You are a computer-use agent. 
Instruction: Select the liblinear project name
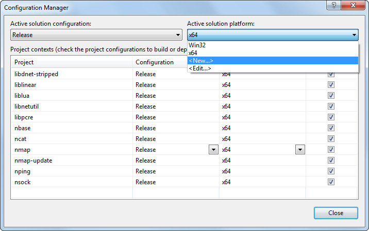(25, 85)
